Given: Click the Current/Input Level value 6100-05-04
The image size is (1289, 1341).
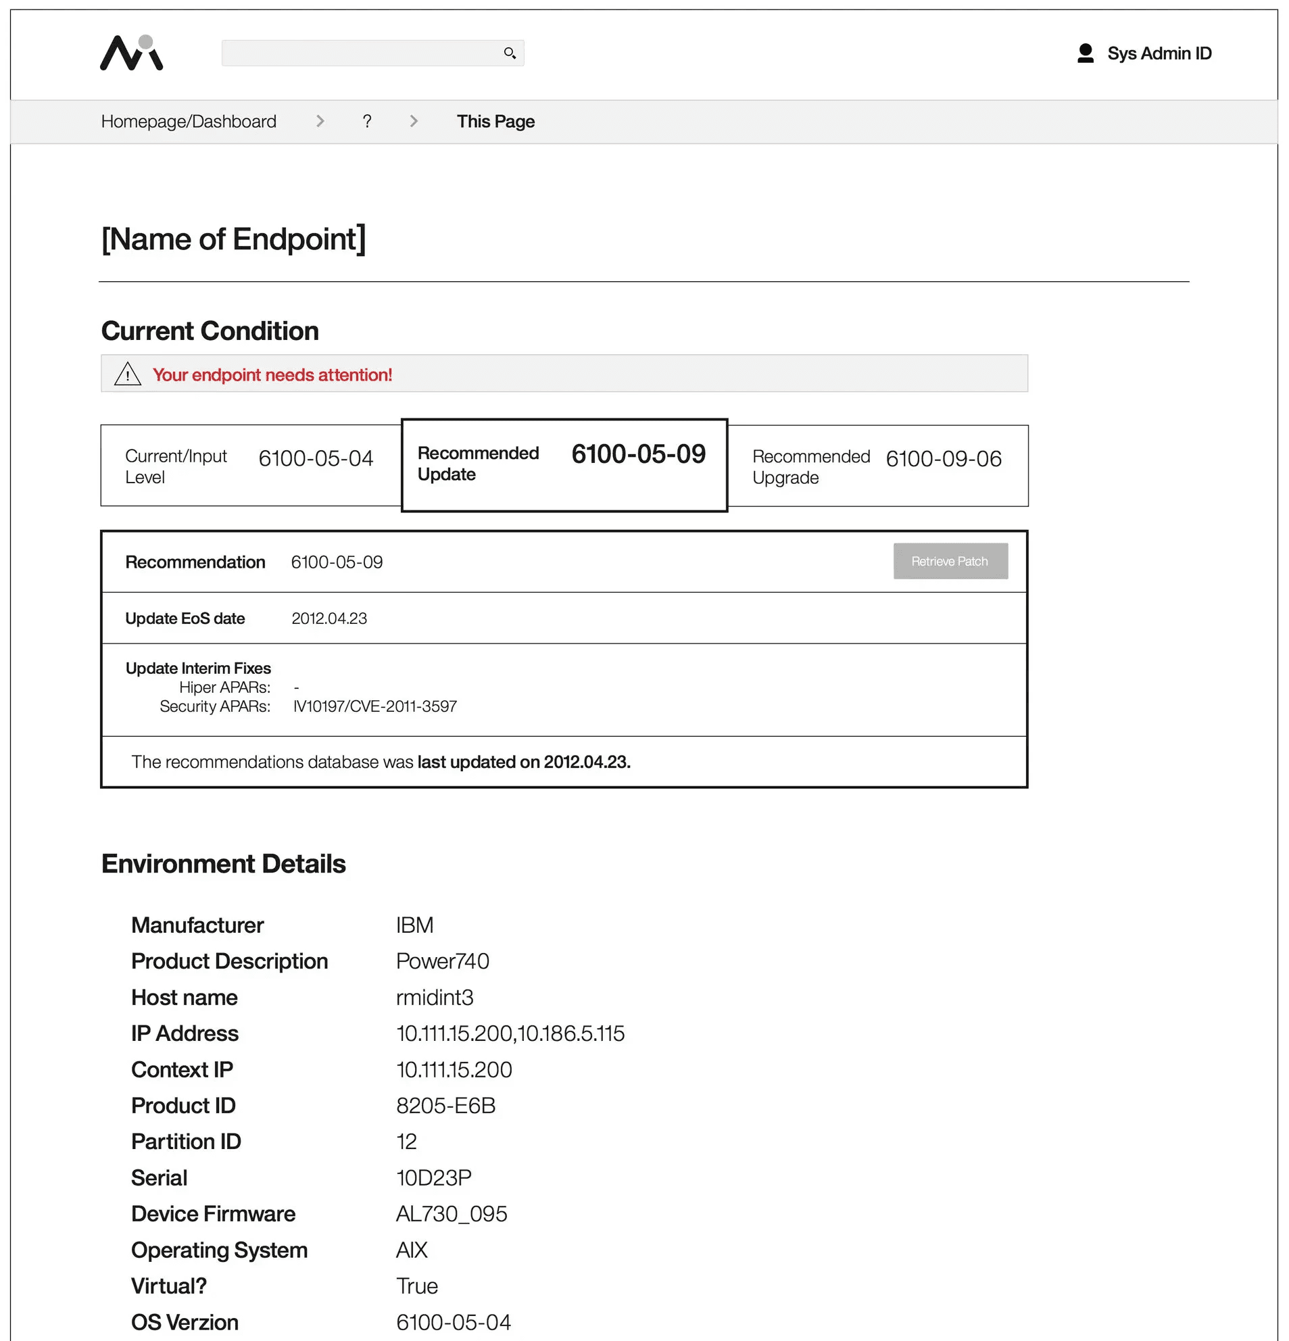Looking at the screenshot, I should [316, 458].
